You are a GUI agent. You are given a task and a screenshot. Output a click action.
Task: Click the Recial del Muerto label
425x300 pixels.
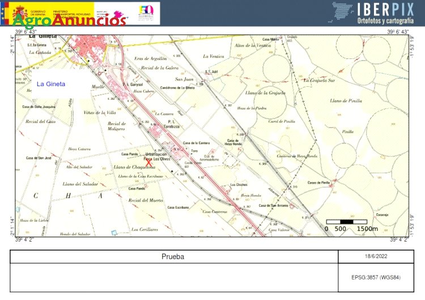coord(146,200)
